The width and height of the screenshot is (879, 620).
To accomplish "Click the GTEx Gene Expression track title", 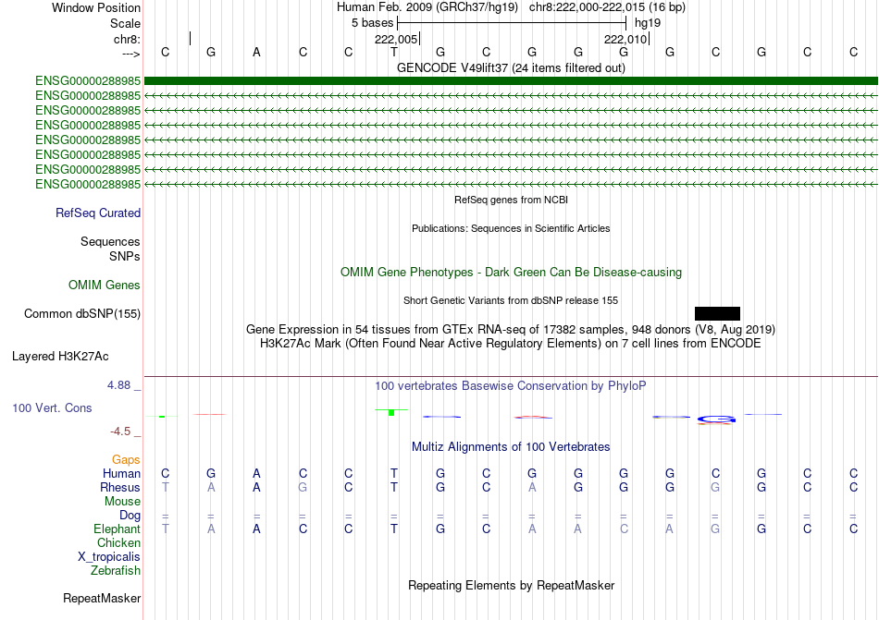I will [511, 329].
